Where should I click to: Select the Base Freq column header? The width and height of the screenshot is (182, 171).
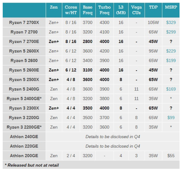(88, 10)
